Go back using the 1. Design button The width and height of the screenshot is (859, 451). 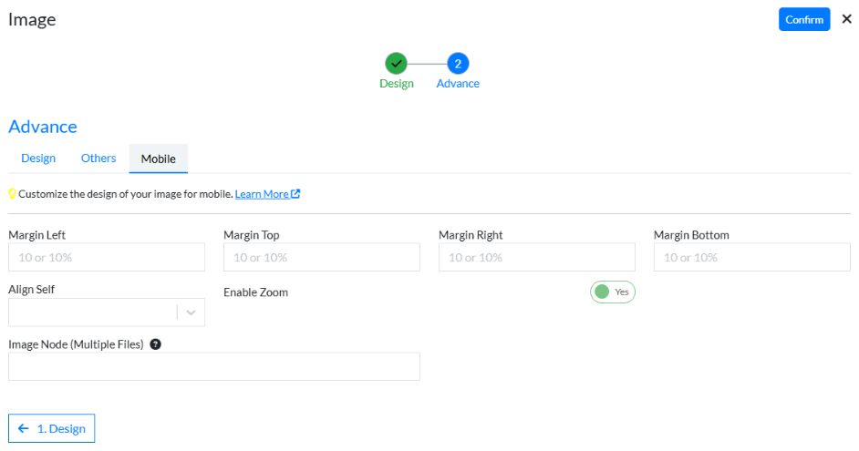click(52, 429)
